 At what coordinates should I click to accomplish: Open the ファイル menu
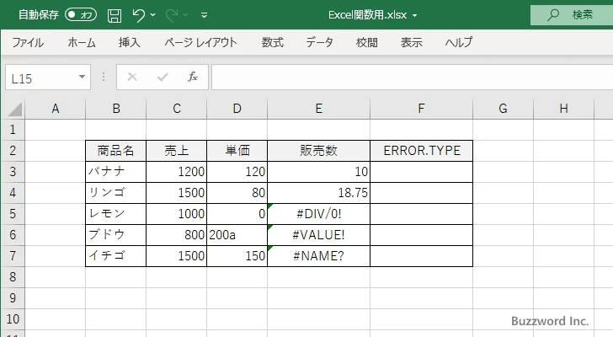pyautogui.click(x=28, y=42)
